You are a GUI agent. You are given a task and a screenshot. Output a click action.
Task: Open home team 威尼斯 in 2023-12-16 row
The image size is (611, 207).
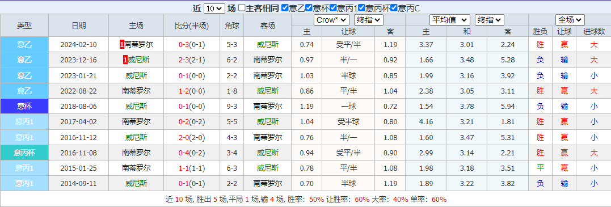click(x=139, y=60)
